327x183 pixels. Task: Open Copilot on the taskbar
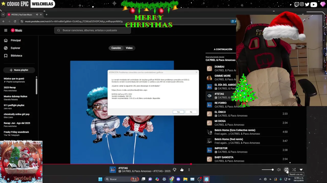click(x=157, y=179)
